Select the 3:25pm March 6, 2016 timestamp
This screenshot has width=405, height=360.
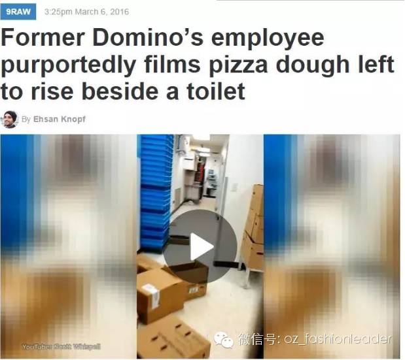86,12
